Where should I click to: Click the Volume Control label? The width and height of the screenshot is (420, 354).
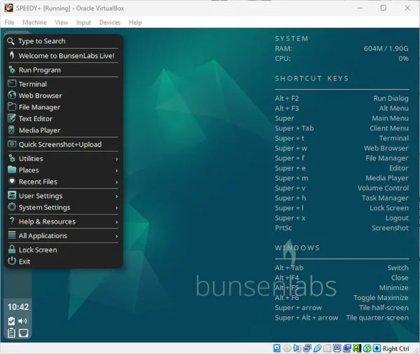click(x=383, y=188)
